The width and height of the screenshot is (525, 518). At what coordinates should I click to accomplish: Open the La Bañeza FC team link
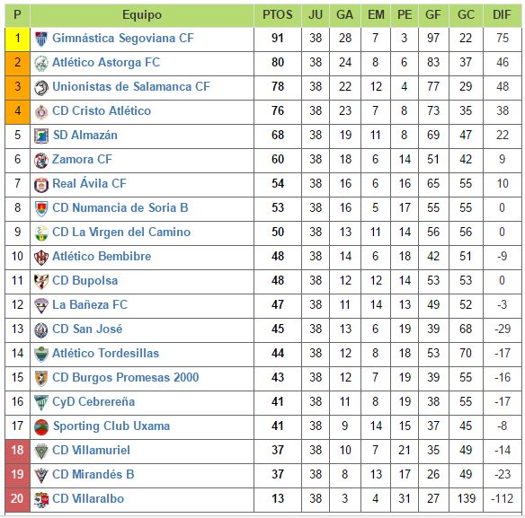pos(90,304)
